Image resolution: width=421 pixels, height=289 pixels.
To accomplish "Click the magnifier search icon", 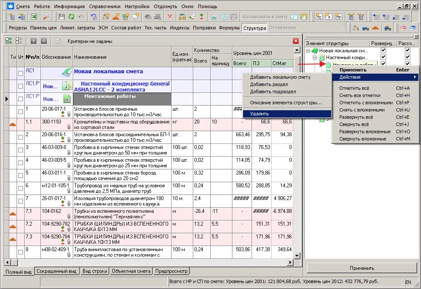I will point(46,17).
